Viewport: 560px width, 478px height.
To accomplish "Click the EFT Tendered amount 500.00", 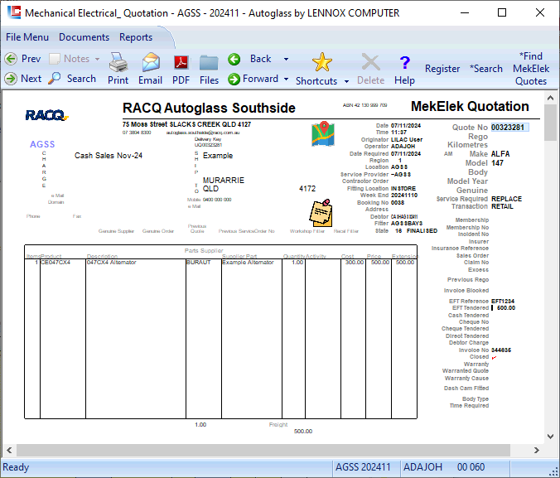I will pos(506,308).
